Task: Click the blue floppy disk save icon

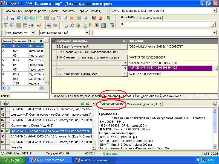Action: 12,18
